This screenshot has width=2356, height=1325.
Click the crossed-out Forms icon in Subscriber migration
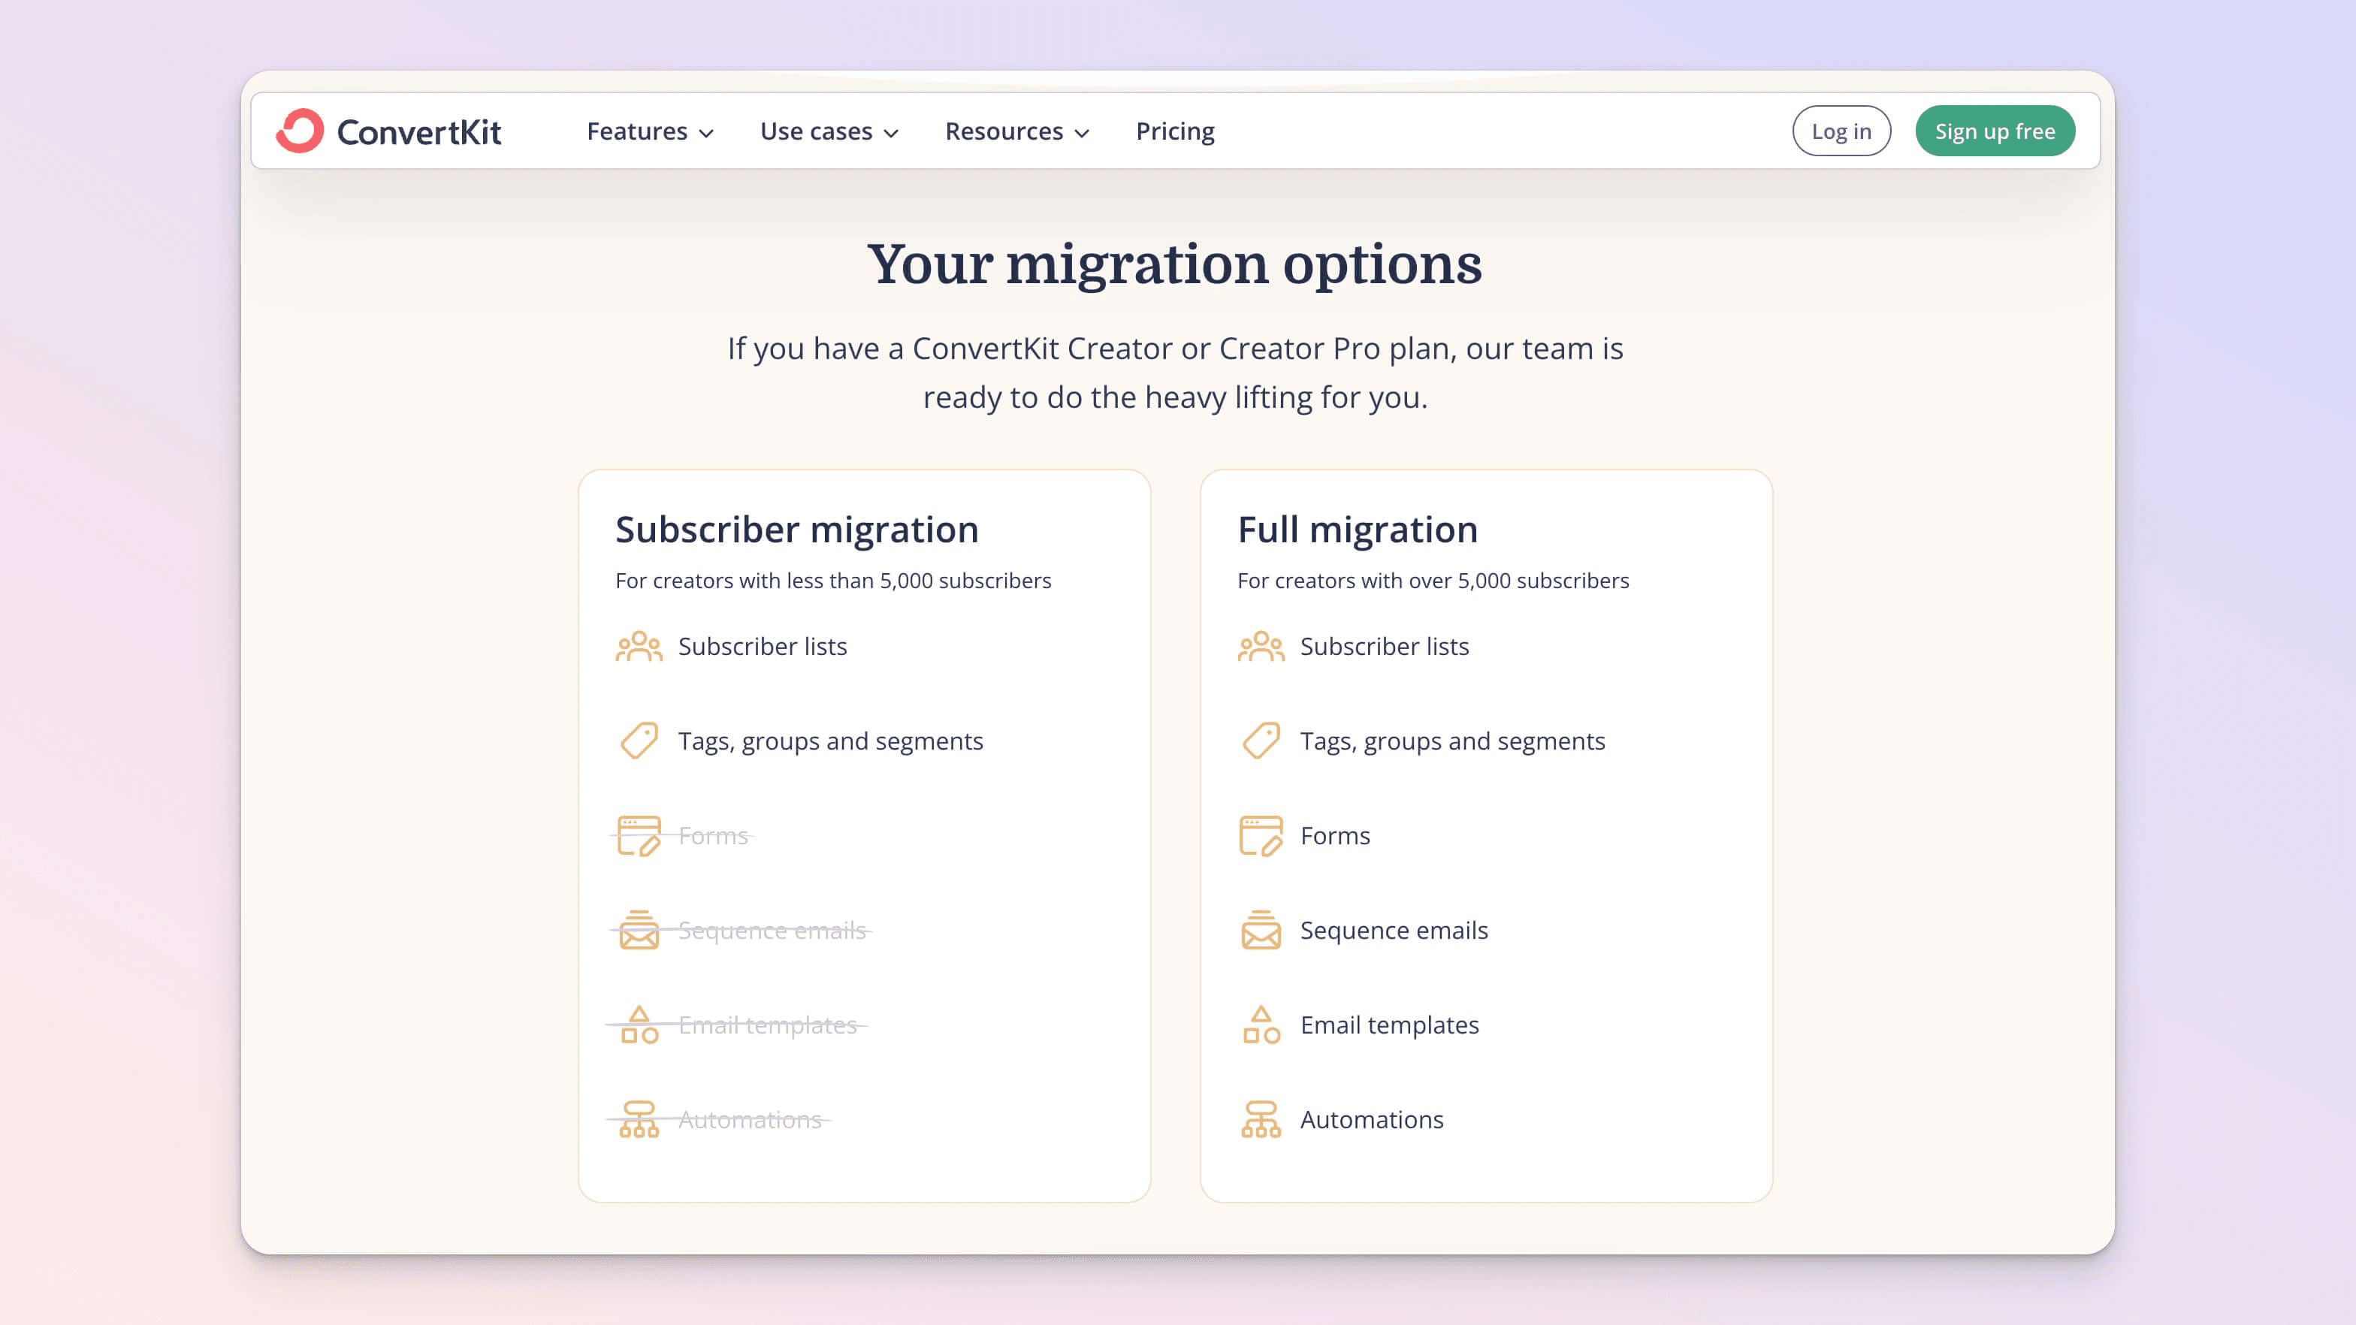pos(639,836)
